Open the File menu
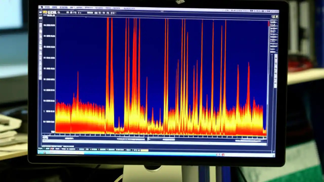The width and height of the screenshot is (324, 182). coord(47,8)
